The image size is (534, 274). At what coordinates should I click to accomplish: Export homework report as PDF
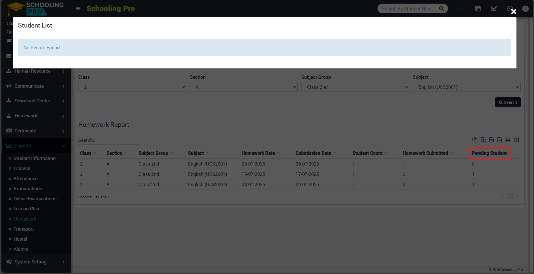tap(499, 140)
